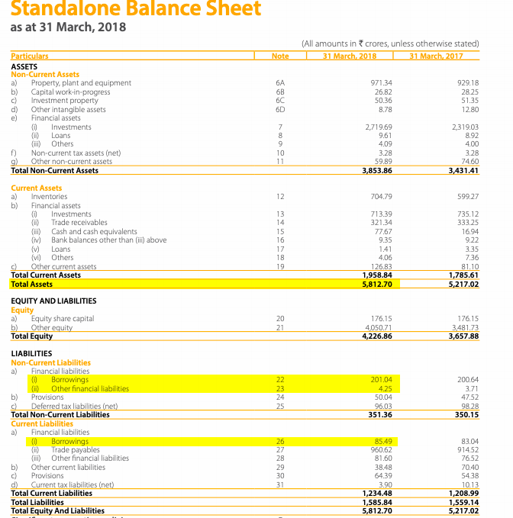The height and width of the screenshot is (518, 513).
Task: Click the 3,431.41 value for 2017
Action: [x=463, y=170]
